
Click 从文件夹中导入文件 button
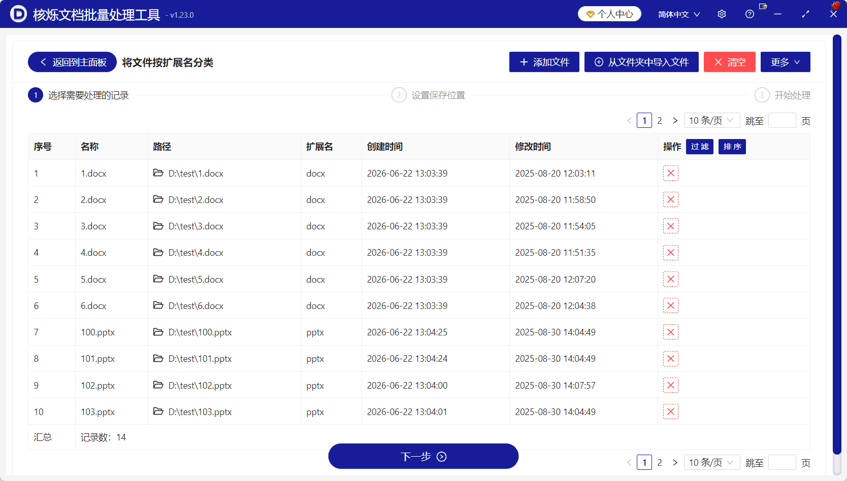641,62
